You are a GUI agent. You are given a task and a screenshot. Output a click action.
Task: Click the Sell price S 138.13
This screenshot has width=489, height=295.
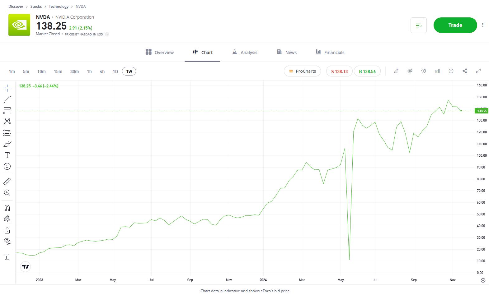(339, 71)
